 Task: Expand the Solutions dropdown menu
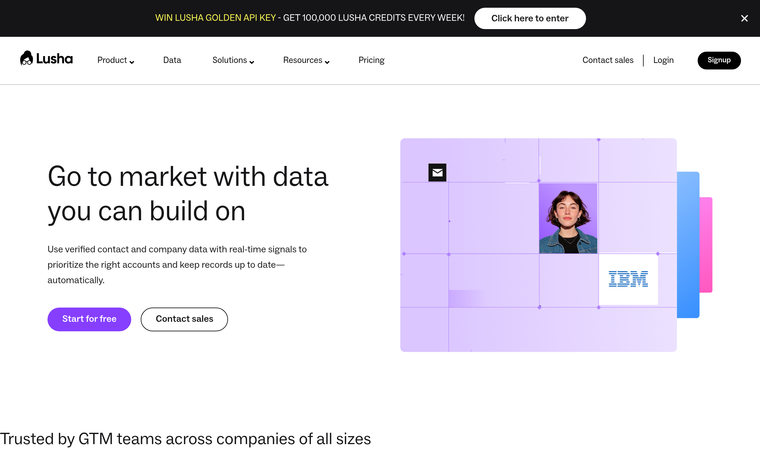233,60
